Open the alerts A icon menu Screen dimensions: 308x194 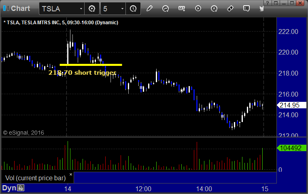pos(214,8)
